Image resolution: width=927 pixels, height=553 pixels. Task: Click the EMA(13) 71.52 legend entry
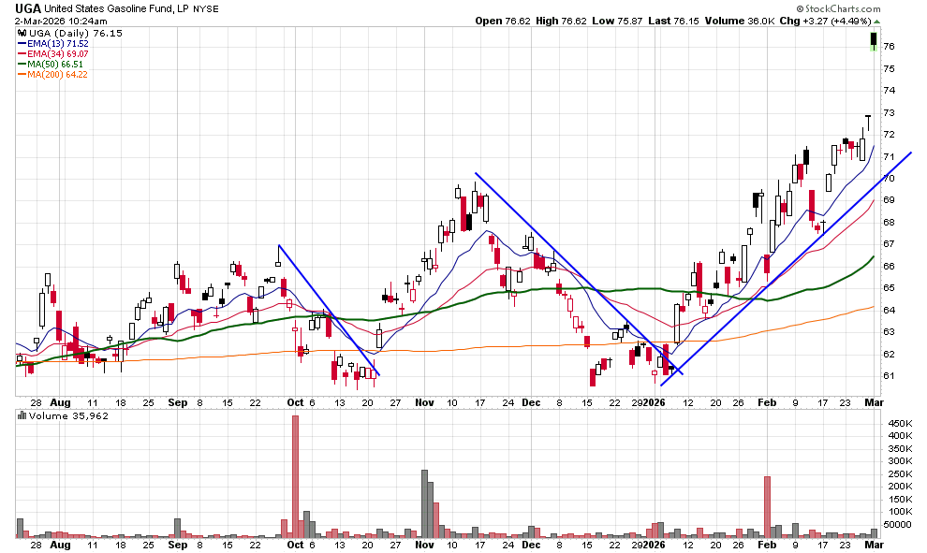[x=53, y=44]
